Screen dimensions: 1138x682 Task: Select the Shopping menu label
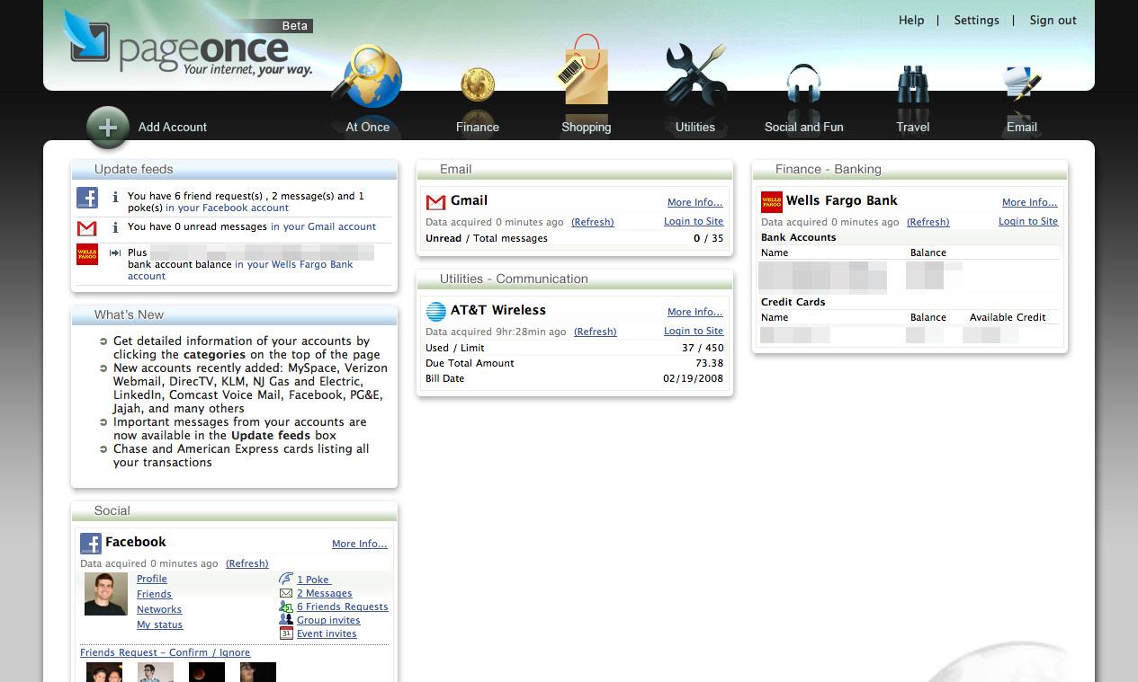pos(587,128)
